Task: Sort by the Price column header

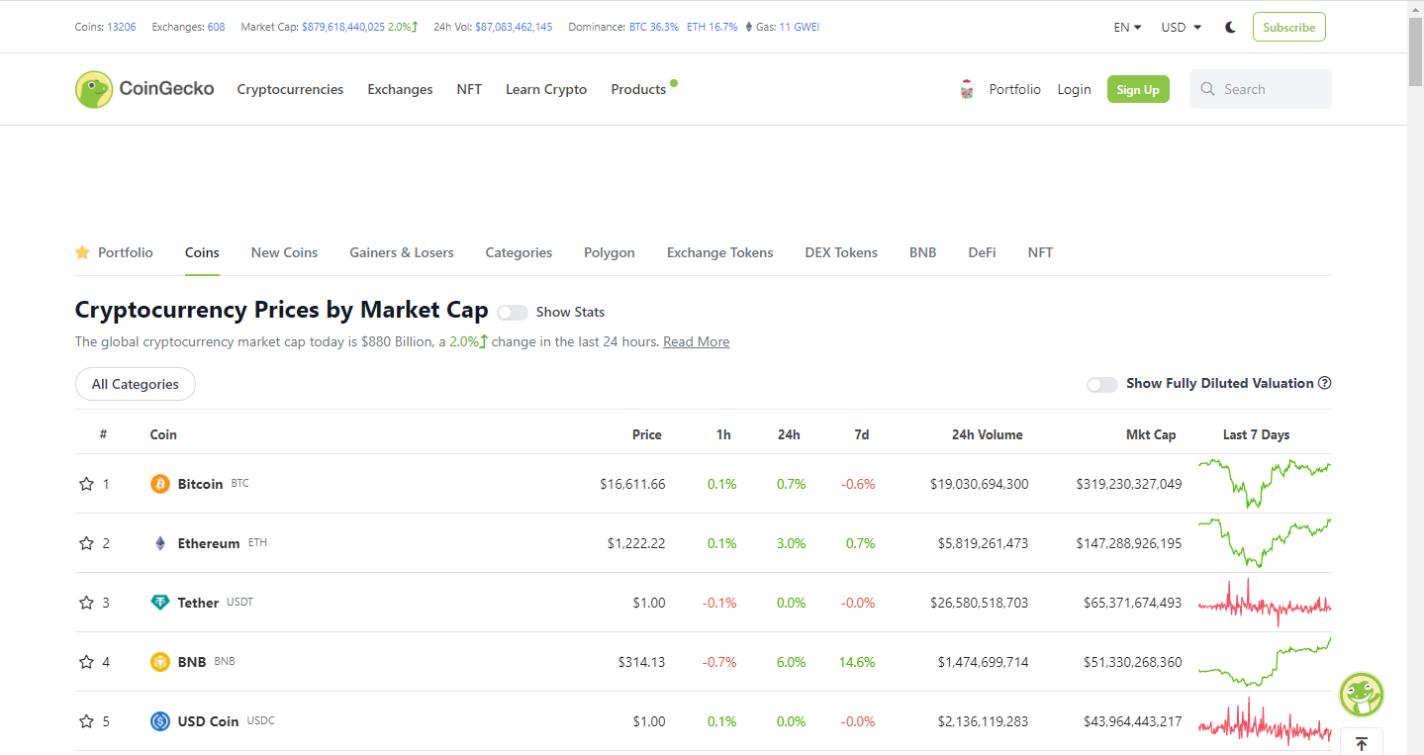Action: coord(647,434)
